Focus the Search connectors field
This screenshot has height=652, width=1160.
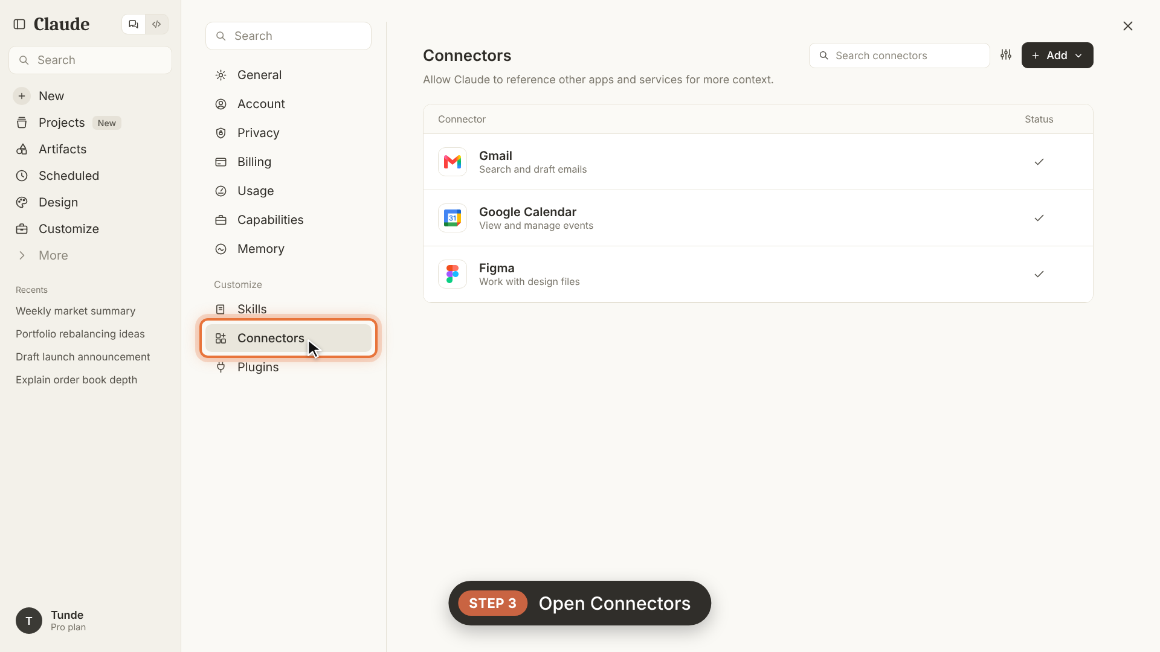[x=899, y=56]
